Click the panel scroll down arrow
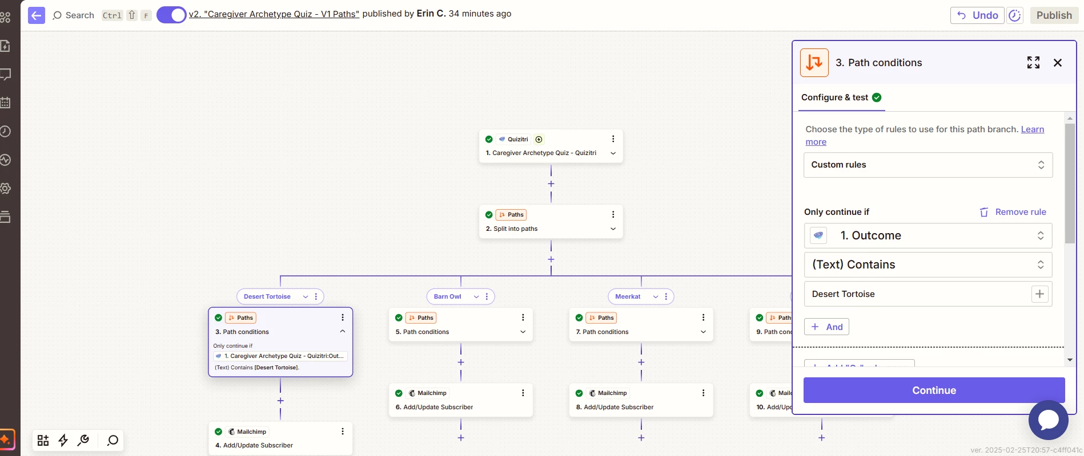The width and height of the screenshot is (1084, 456). 1070,360
